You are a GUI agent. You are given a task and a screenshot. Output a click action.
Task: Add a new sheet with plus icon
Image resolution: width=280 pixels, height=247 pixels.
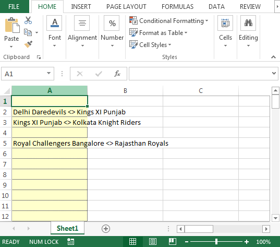pos(106,229)
